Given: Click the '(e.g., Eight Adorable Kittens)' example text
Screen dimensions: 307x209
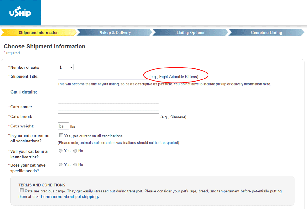Looking at the screenshot, I should pyautogui.click(x=174, y=77).
